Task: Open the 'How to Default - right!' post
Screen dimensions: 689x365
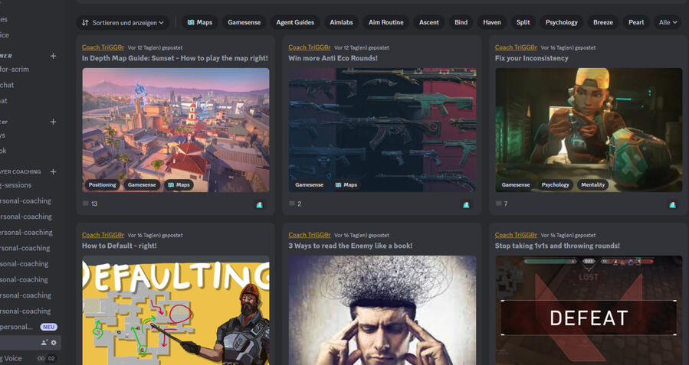Action: pos(120,246)
